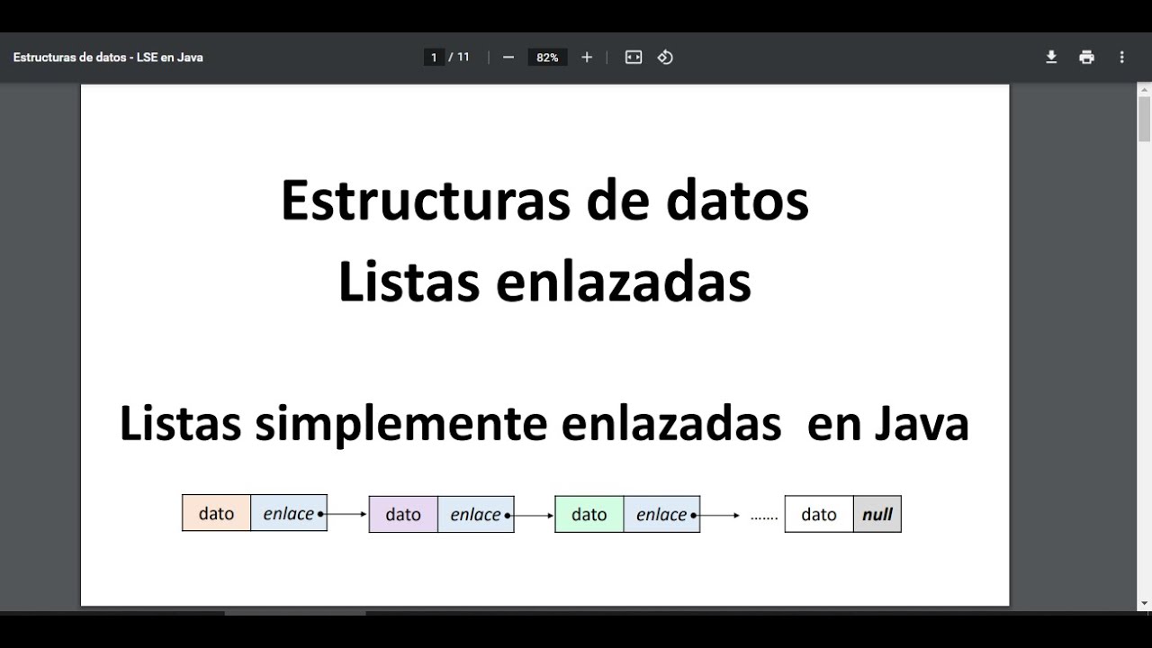This screenshot has height=648, width=1152.
Task: Click the subtitle 'Listas simplemente enlazadas en Java'
Action: (x=544, y=423)
